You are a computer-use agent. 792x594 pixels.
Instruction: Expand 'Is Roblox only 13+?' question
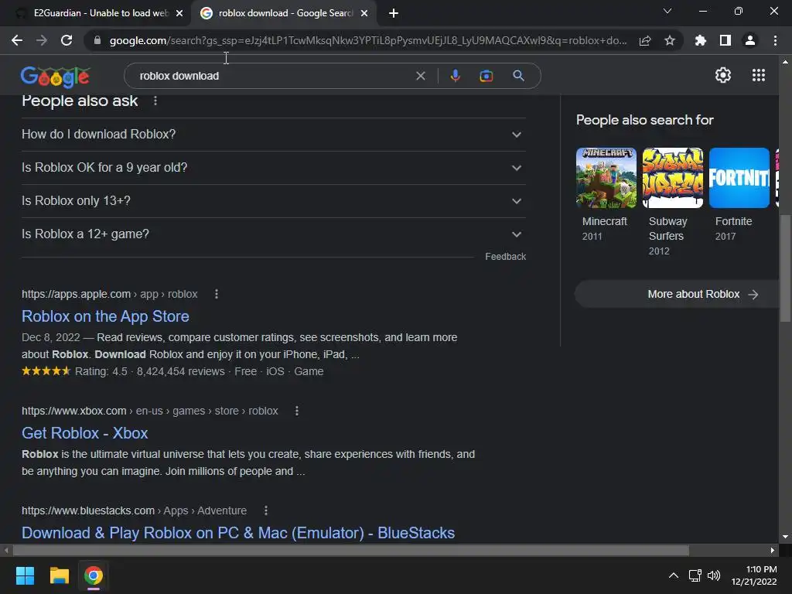pyautogui.click(x=274, y=201)
